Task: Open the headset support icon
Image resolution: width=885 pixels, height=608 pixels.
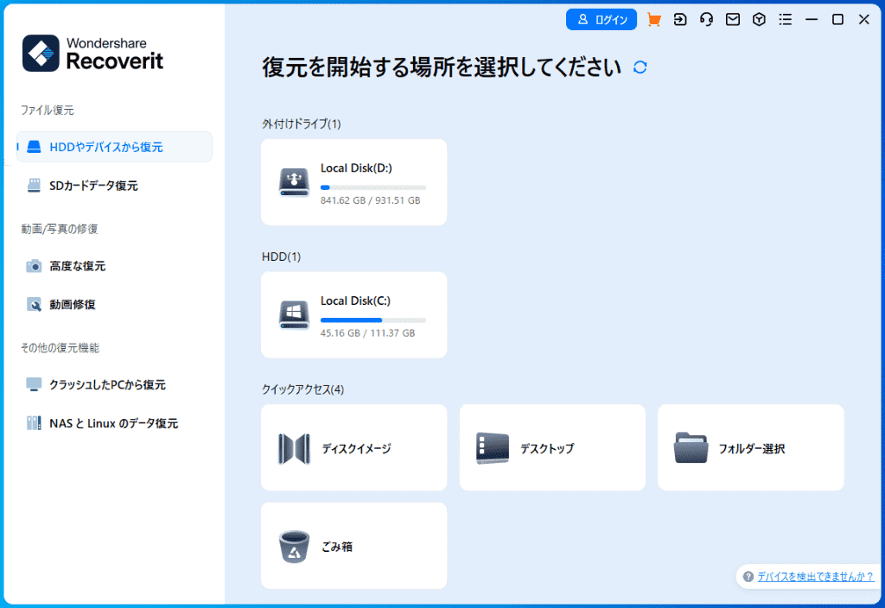Action: click(706, 20)
